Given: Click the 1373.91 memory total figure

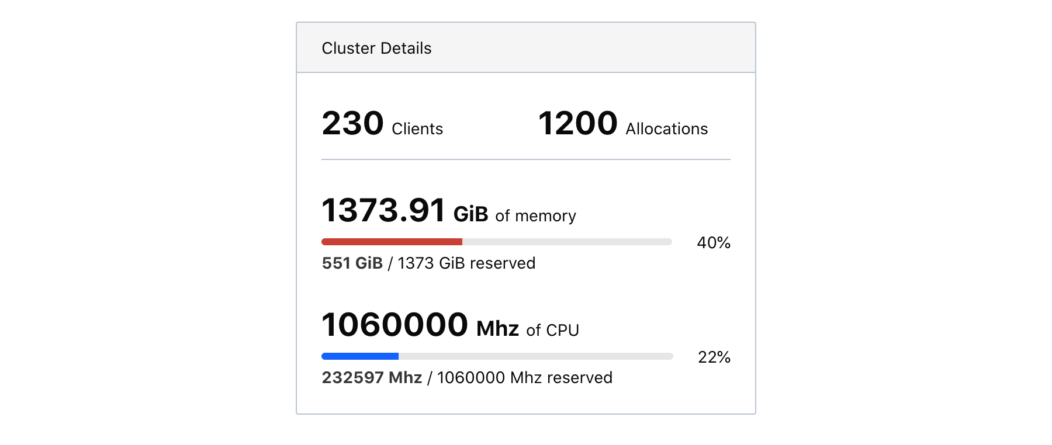Looking at the screenshot, I should [x=383, y=210].
